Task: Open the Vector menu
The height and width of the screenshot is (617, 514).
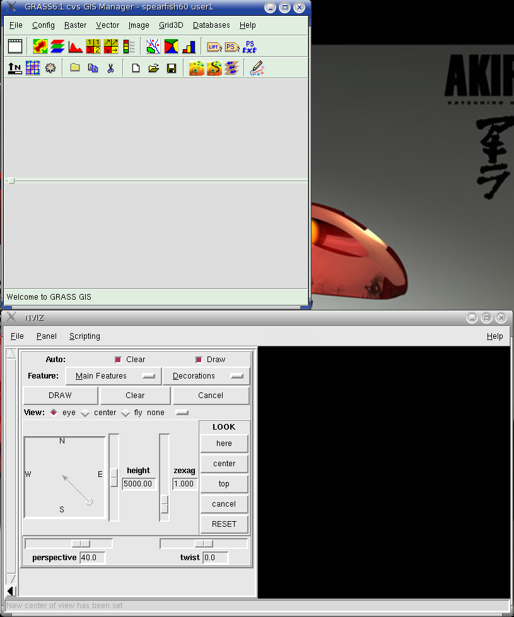Action: pos(107,25)
